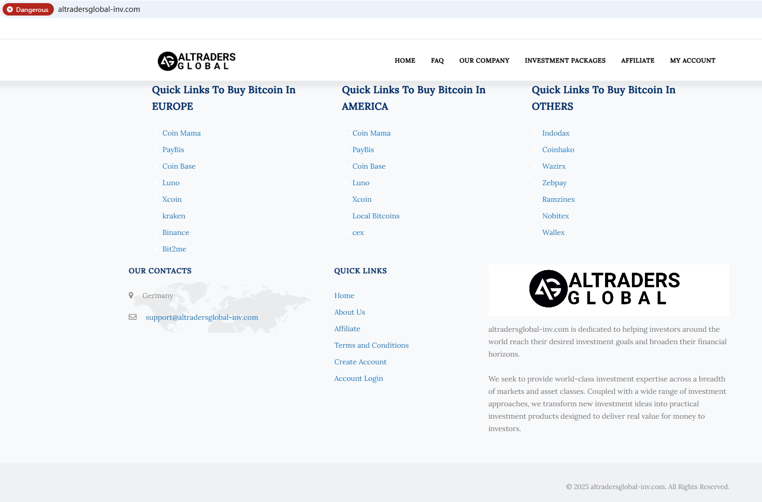Click the Altraders Global header logo
This screenshot has width=762, height=502.
point(197,61)
